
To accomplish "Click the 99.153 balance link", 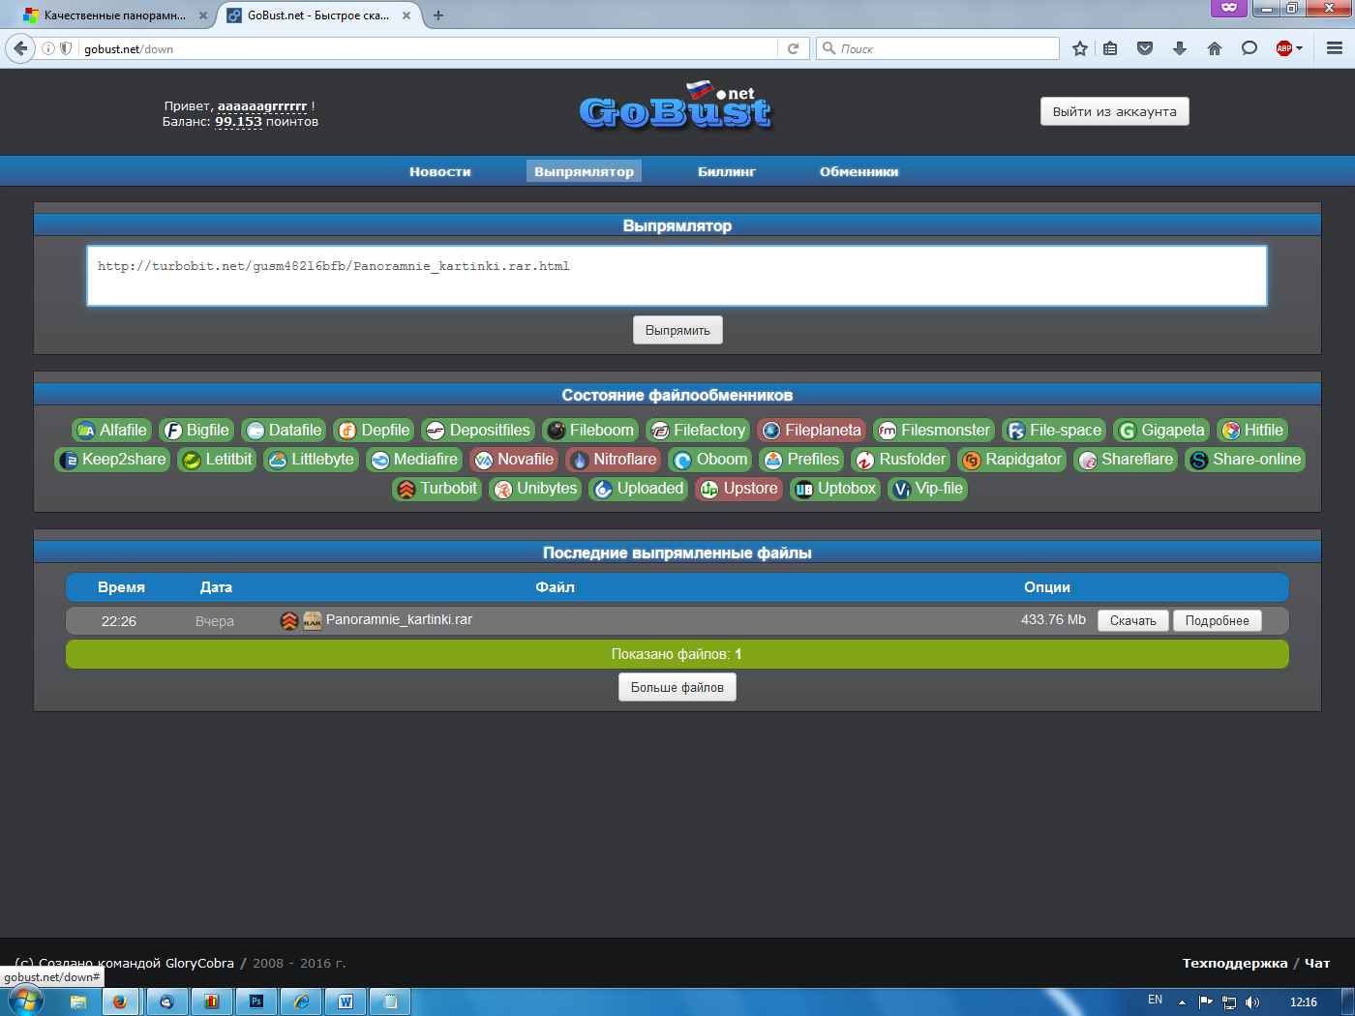I will (238, 122).
